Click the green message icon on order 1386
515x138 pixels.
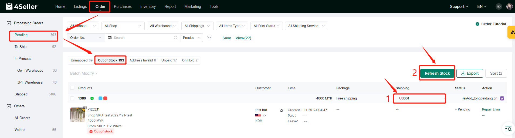(92, 98)
